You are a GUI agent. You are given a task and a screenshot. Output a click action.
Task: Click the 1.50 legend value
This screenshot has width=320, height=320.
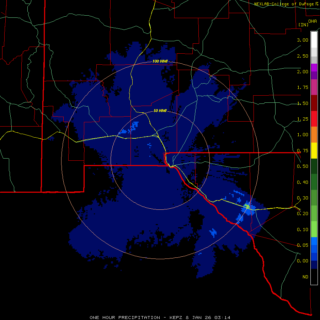pos(303,103)
